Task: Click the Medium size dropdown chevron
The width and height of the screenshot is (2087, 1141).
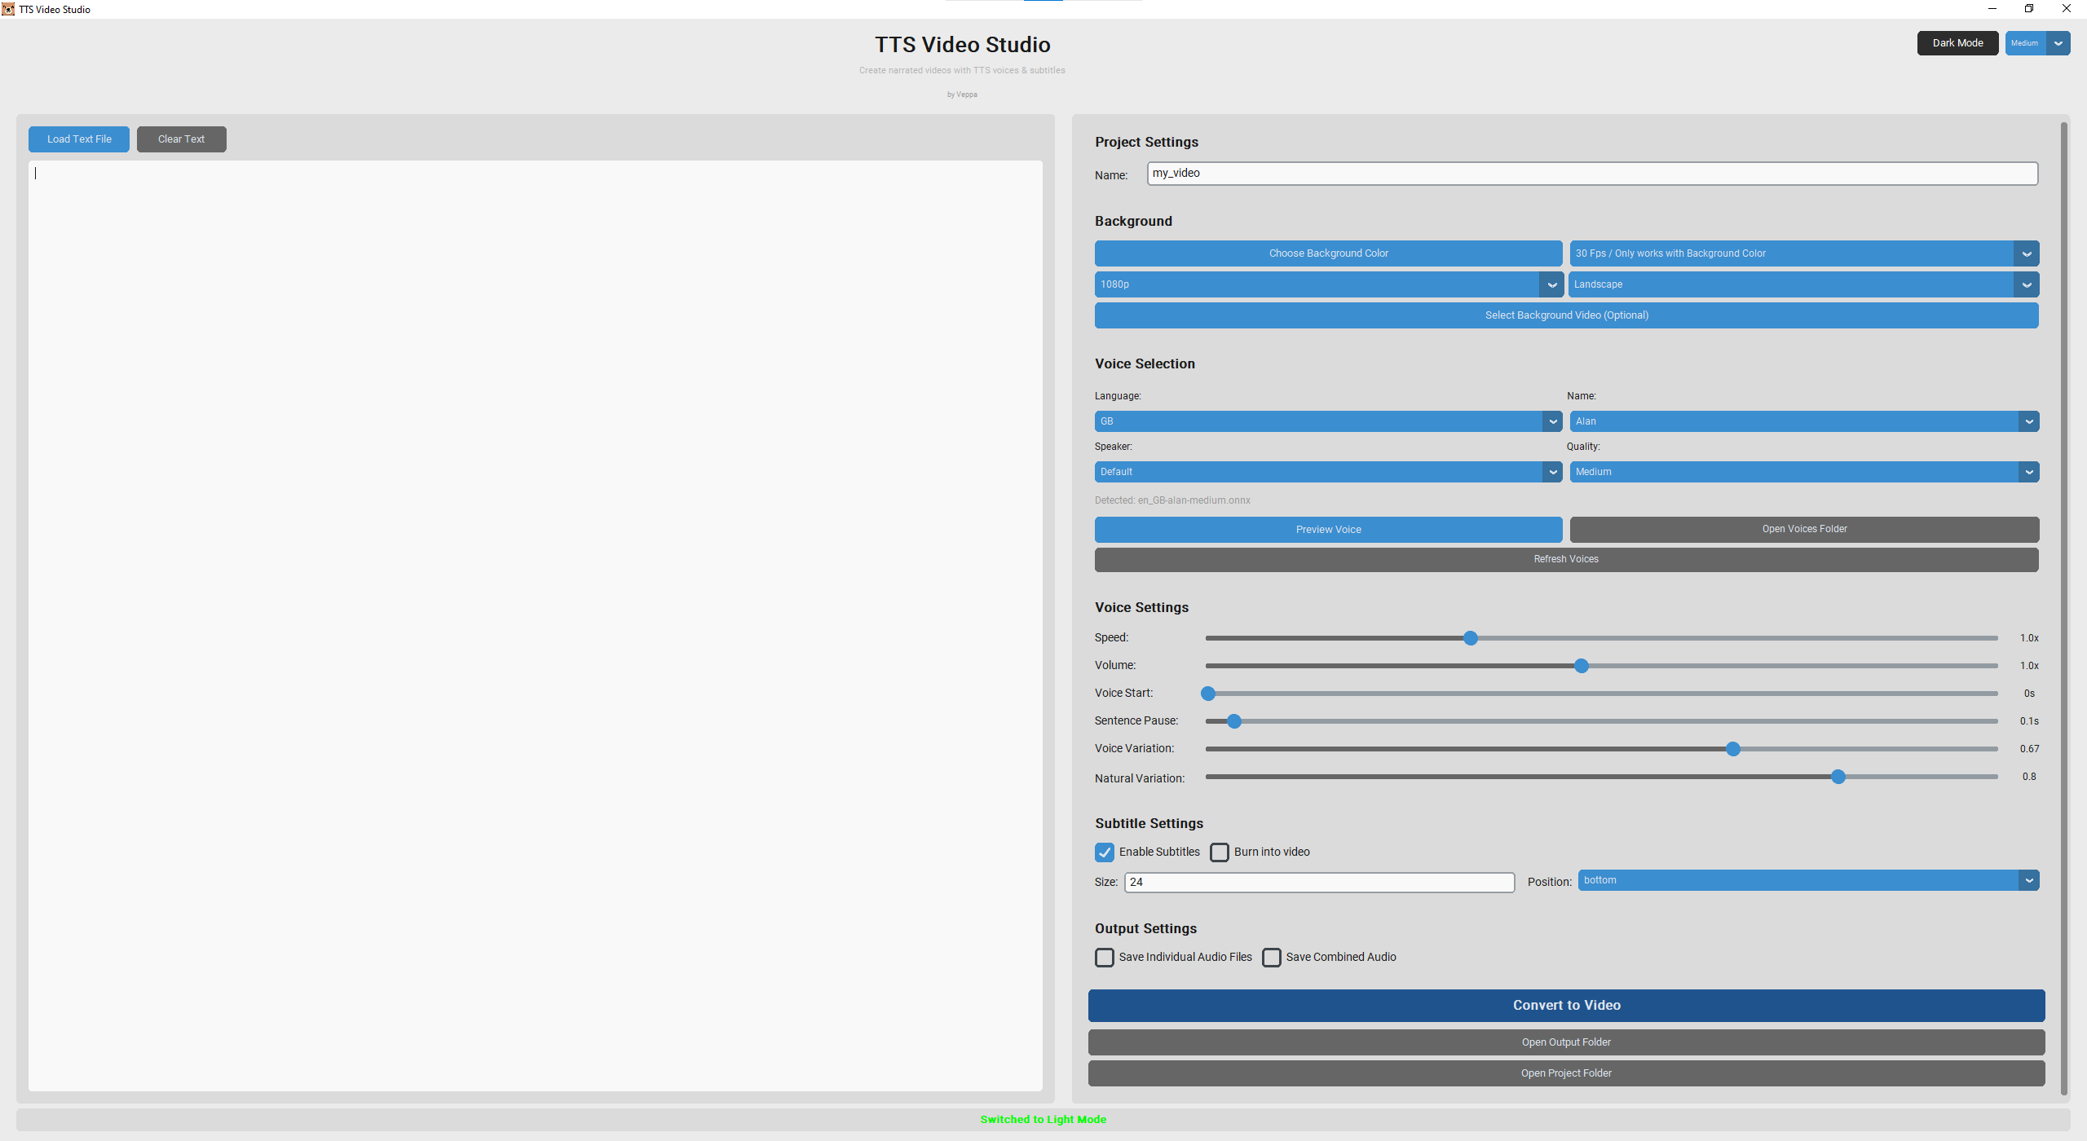Action: (2058, 43)
